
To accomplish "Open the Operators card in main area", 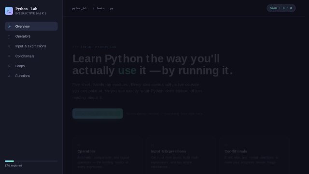I will click(x=107, y=156).
